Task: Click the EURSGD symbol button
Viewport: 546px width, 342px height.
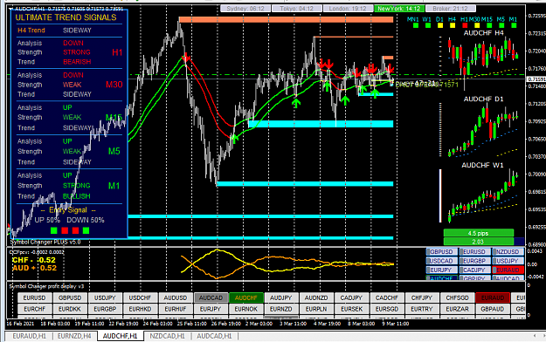Action: click(x=387, y=309)
